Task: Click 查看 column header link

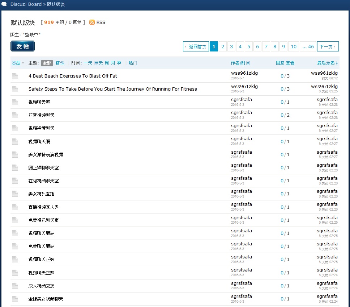Action: click(290, 63)
